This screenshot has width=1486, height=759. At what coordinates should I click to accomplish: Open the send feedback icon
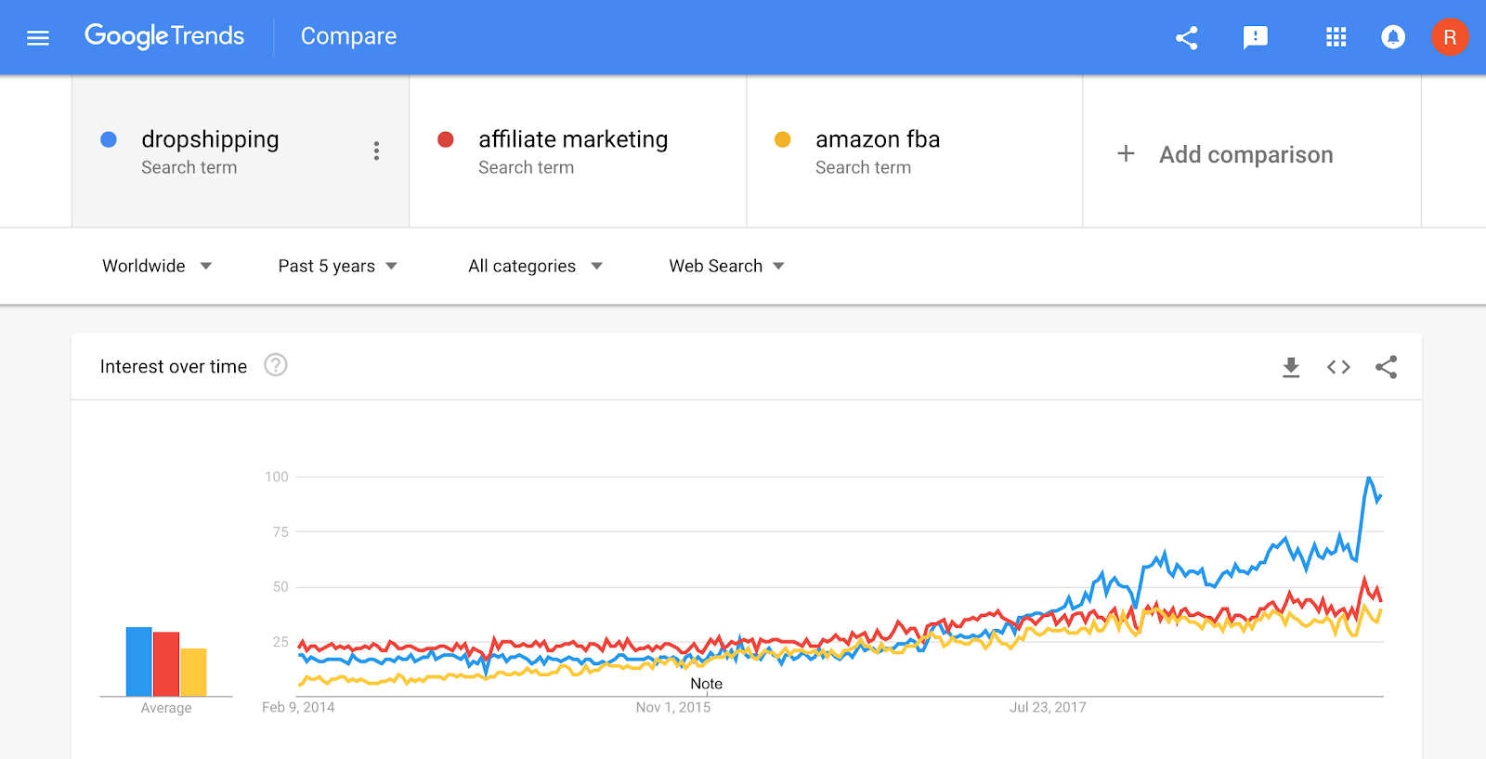1255,37
